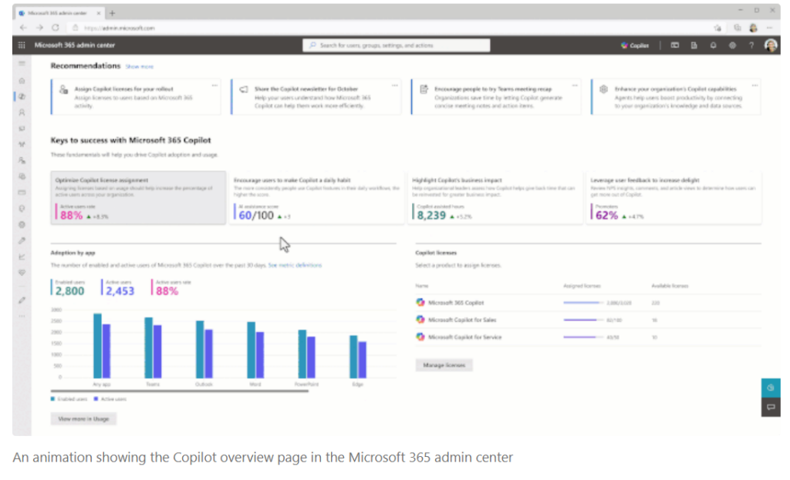
Task: Select the Copilot icon in left sidebar
Action: (x=22, y=96)
